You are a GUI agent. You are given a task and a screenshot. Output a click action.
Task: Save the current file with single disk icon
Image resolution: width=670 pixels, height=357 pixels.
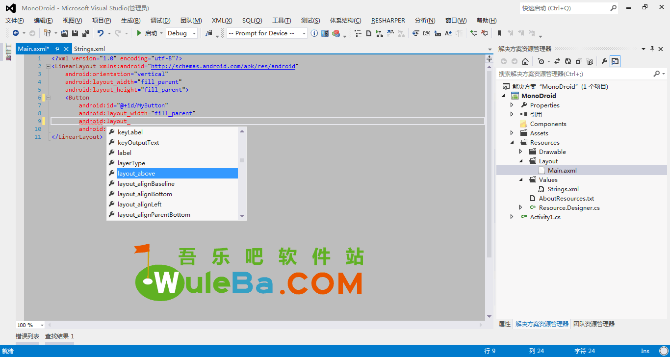[x=75, y=33]
